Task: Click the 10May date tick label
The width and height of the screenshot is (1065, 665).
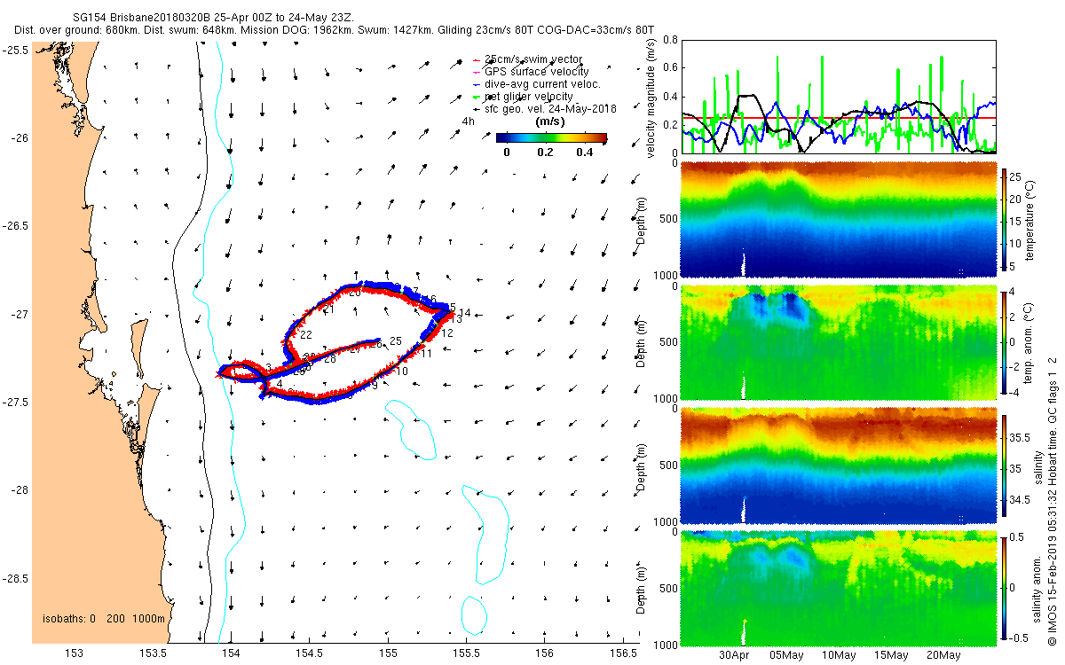Action: (839, 655)
